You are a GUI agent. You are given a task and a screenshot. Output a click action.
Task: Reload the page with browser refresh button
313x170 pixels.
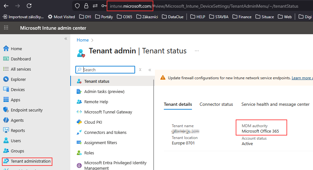(29, 6)
